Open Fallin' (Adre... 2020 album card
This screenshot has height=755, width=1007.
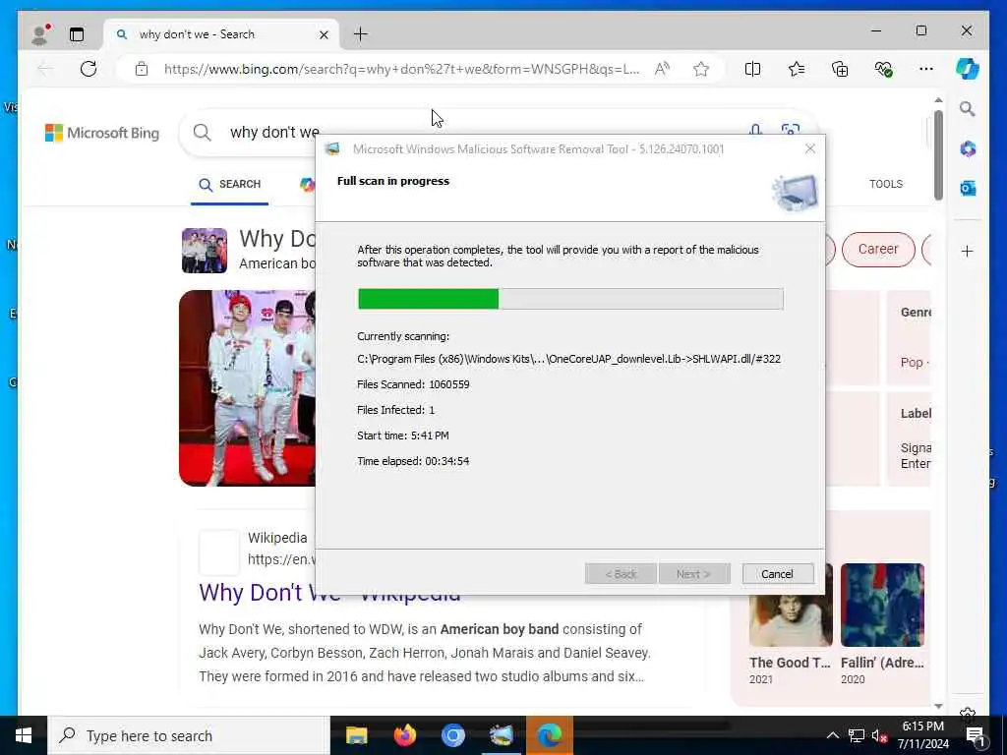point(882,624)
